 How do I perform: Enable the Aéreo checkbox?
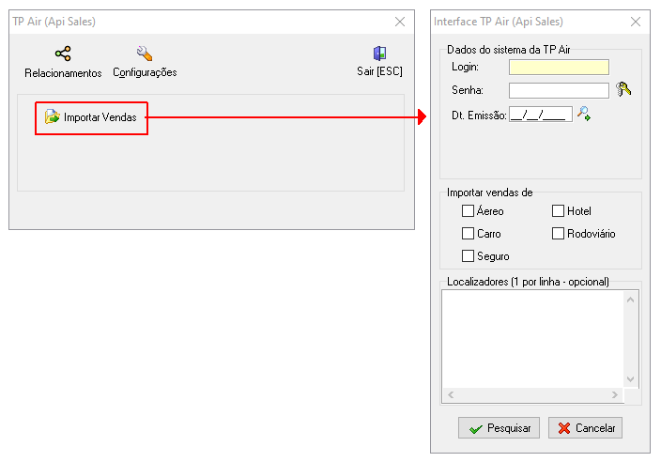point(468,210)
